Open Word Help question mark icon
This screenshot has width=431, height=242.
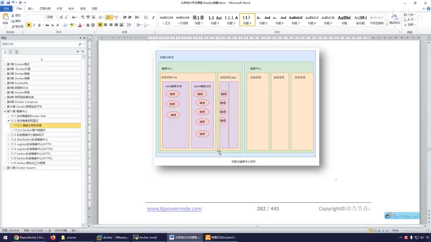click(x=428, y=8)
